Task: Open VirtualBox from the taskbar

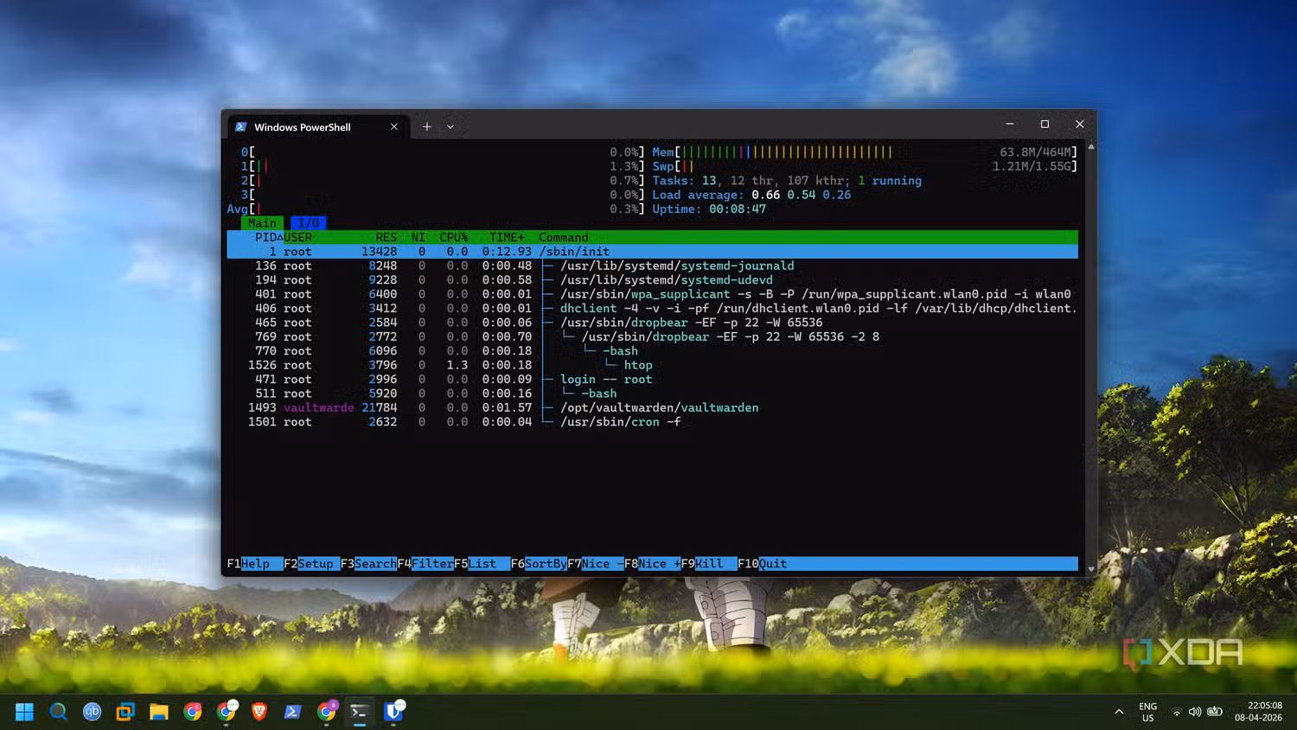Action: 125,712
